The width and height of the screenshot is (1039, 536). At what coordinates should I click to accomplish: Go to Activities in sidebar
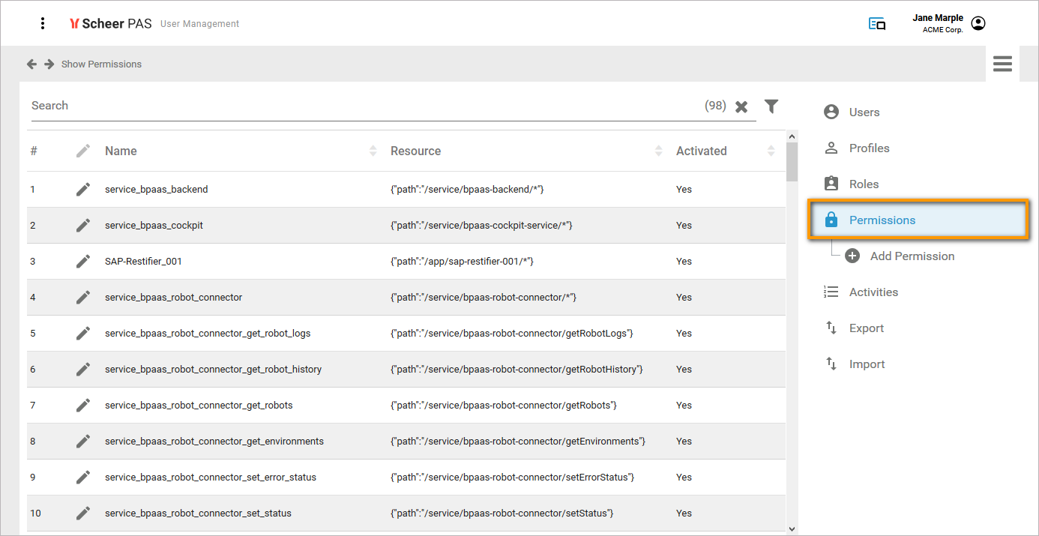[x=873, y=292]
